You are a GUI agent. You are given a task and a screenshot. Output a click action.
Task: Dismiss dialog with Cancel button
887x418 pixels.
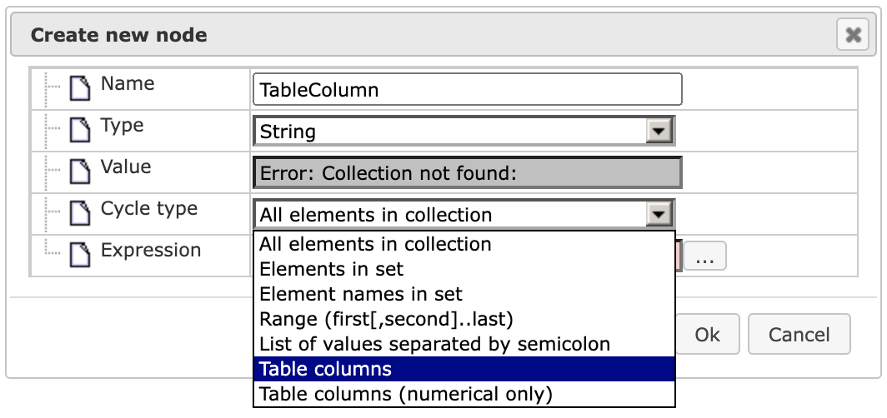tap(799, 335)
